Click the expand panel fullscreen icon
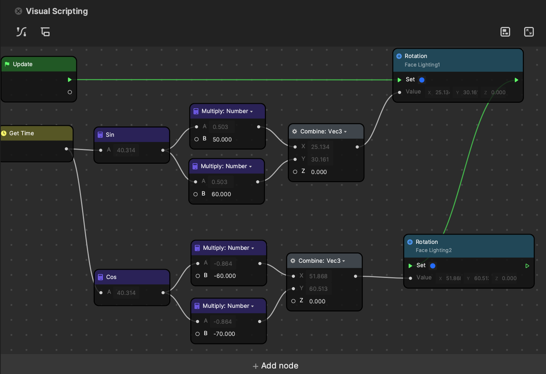The image size is (546, 374). pyautogui.click(x=529, y=32)
